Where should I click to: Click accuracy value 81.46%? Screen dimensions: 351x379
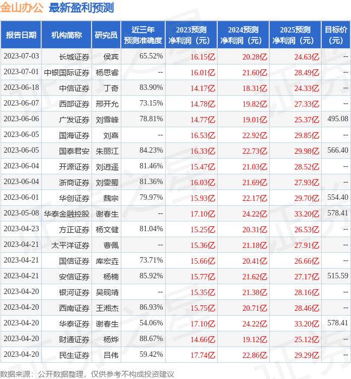click(151, 166)
